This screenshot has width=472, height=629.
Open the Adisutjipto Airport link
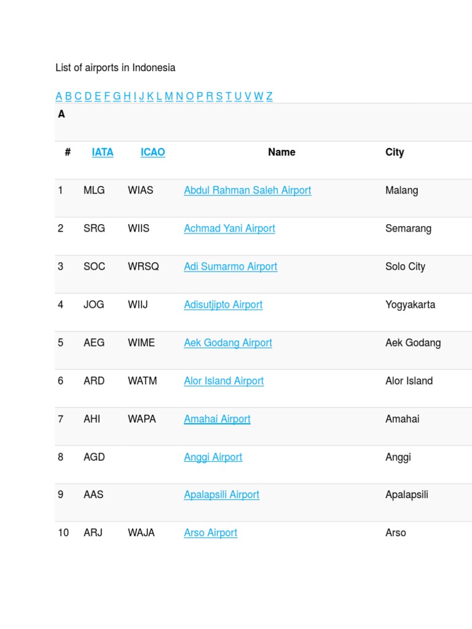pos(223,305)
